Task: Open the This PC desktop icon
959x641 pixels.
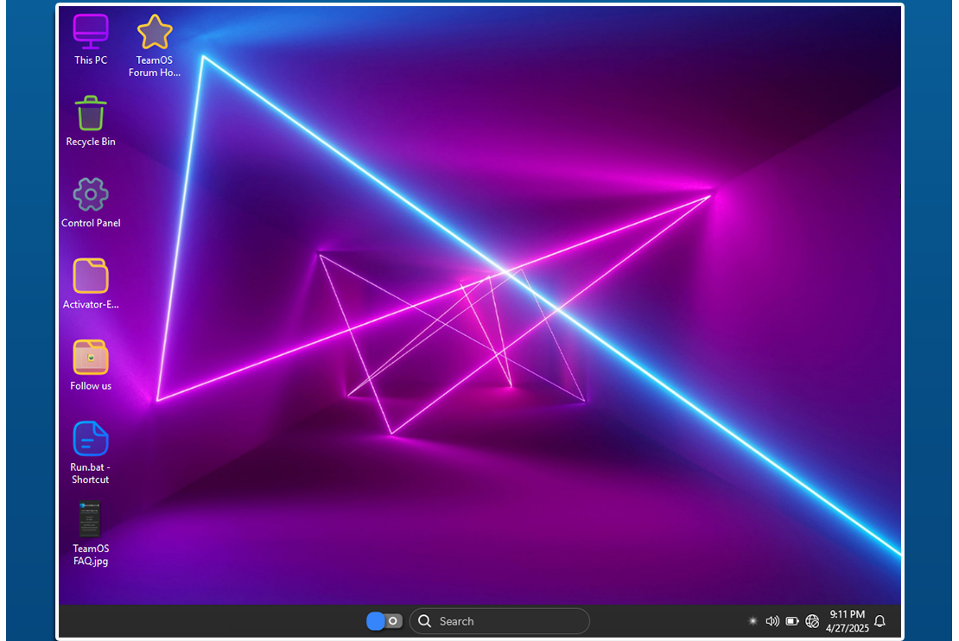Action: tap(91, 33)
